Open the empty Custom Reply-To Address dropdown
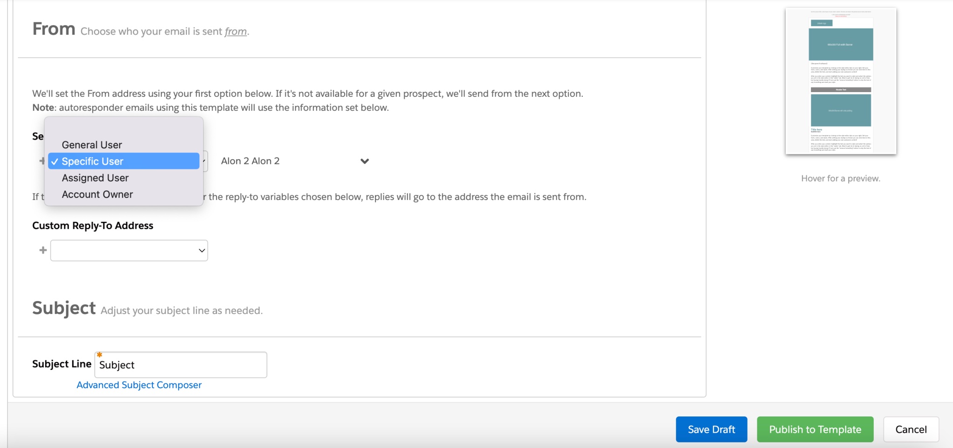This screenshot has width=953, height=448. pos(129,250)
